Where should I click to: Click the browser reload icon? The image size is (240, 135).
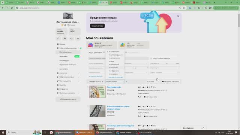pos(12,8)
